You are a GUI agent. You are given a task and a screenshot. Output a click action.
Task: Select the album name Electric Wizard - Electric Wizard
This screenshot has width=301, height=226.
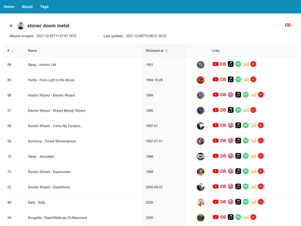[51, 95]
